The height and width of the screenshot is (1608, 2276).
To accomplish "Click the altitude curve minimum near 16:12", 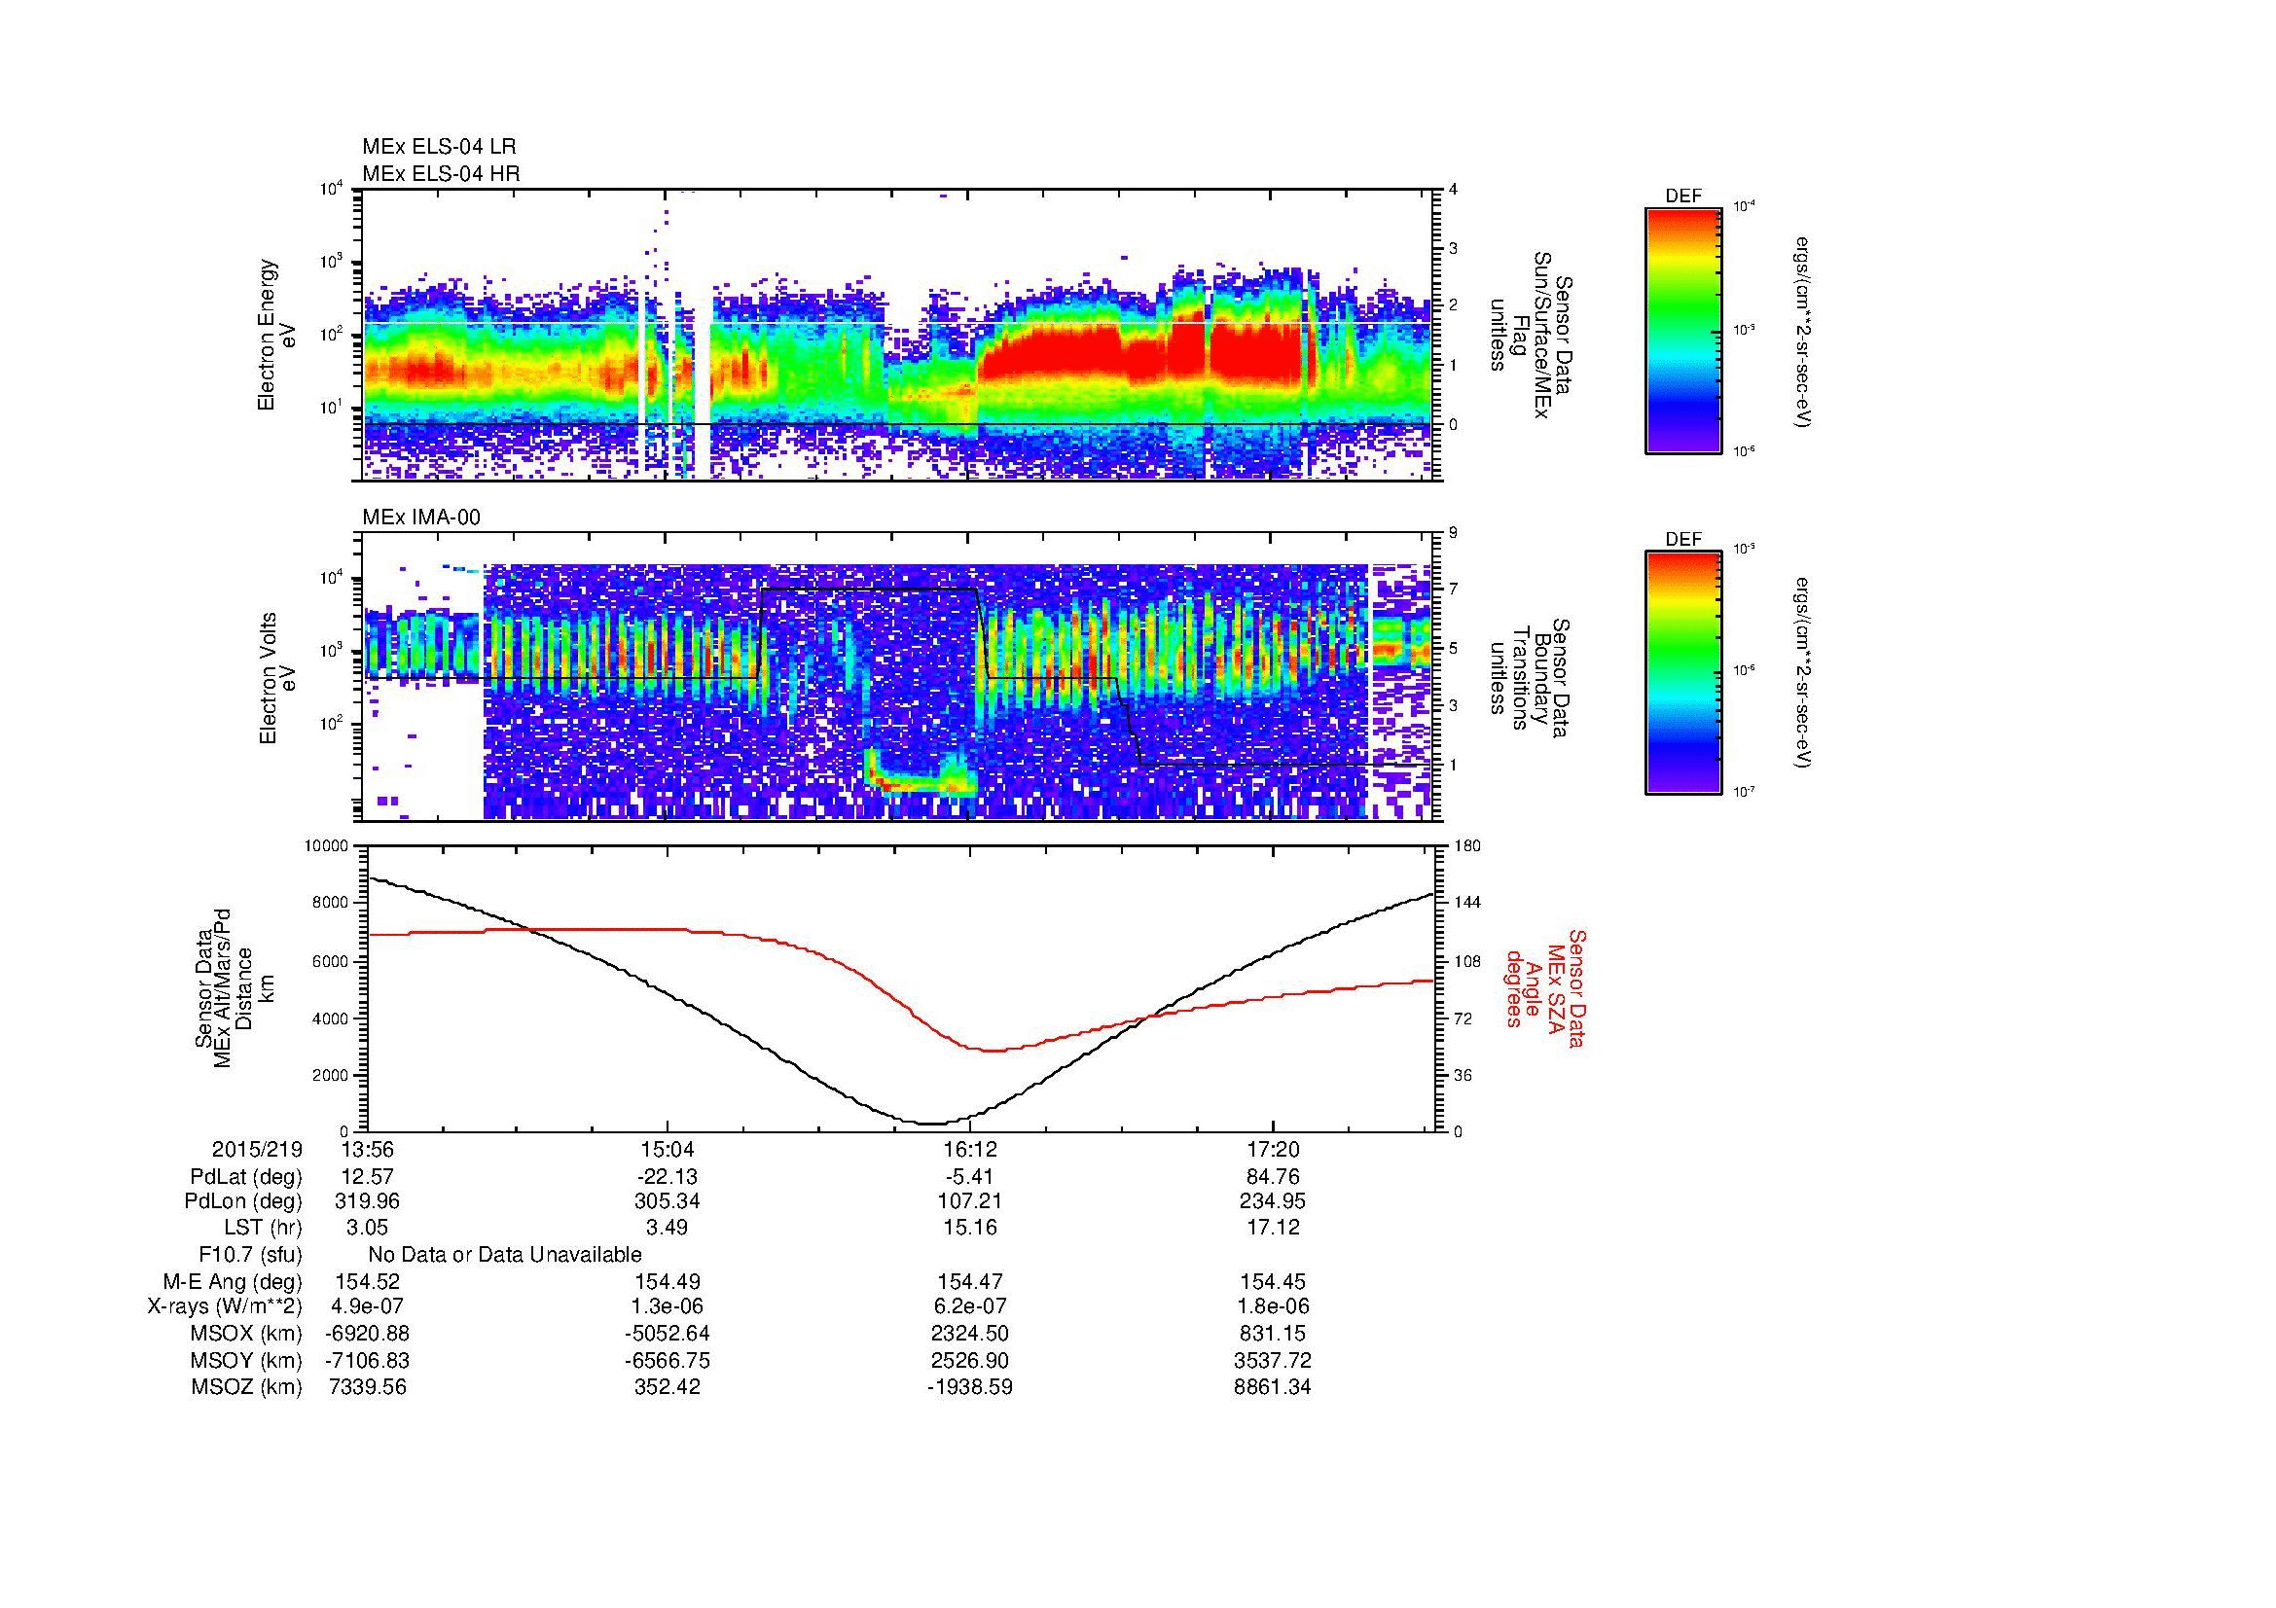I will [x=932, y=1124].
